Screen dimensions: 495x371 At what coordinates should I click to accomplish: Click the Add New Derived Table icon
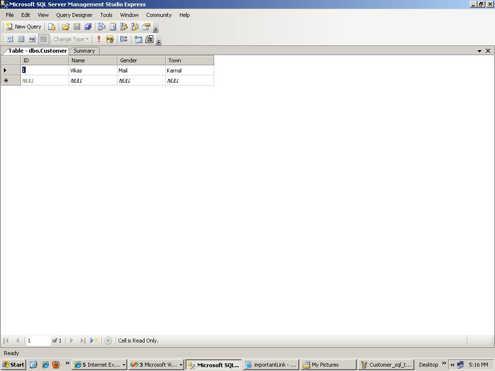149,39
